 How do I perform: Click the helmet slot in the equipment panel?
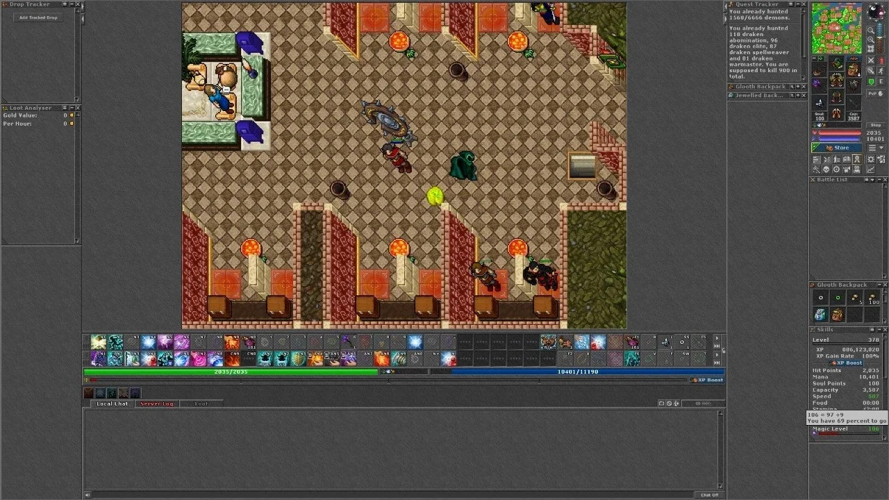(x=836, y=65)
